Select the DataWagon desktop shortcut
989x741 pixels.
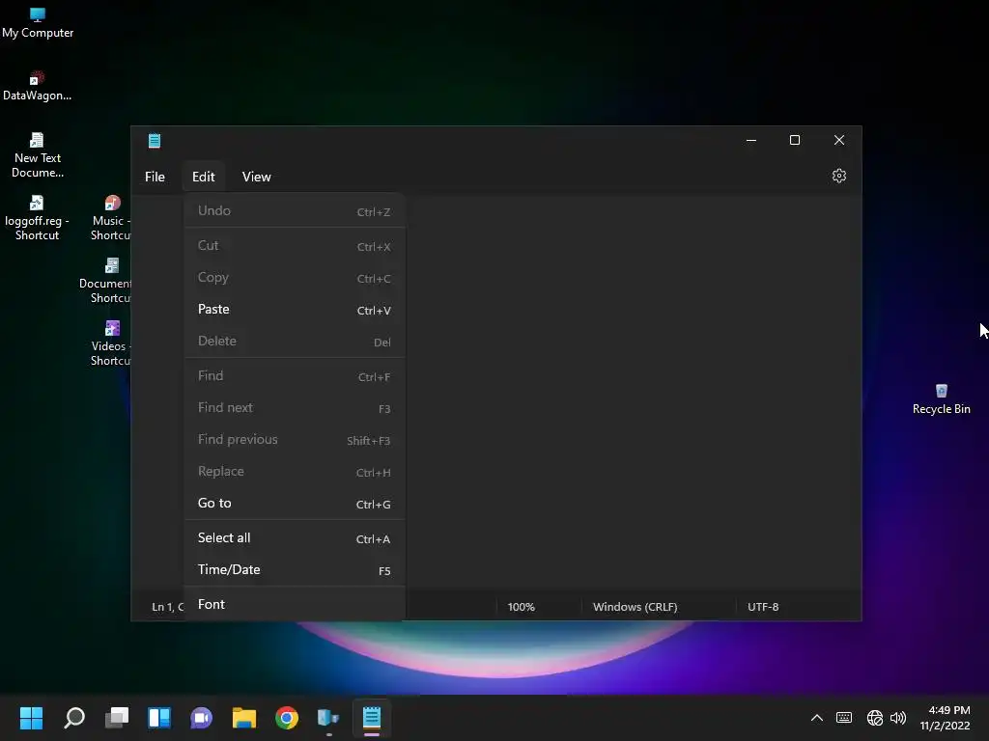[38, 86]
